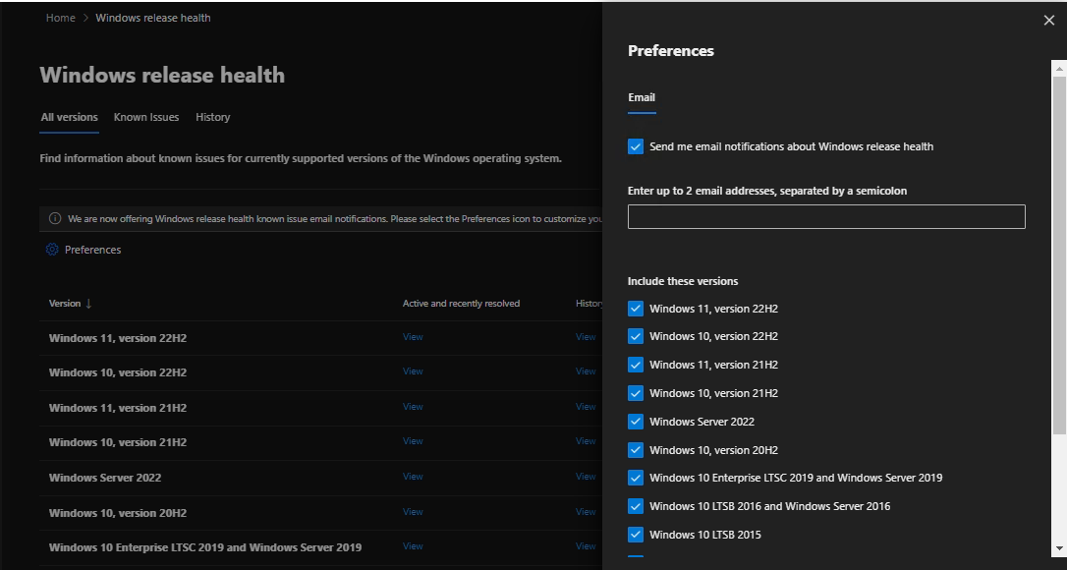Click Preferences panel title
This screenshot has height=570, width=1067.
coord(671,51)
